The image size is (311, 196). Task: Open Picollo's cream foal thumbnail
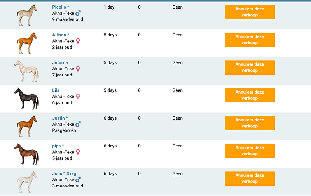click(27, 16)
